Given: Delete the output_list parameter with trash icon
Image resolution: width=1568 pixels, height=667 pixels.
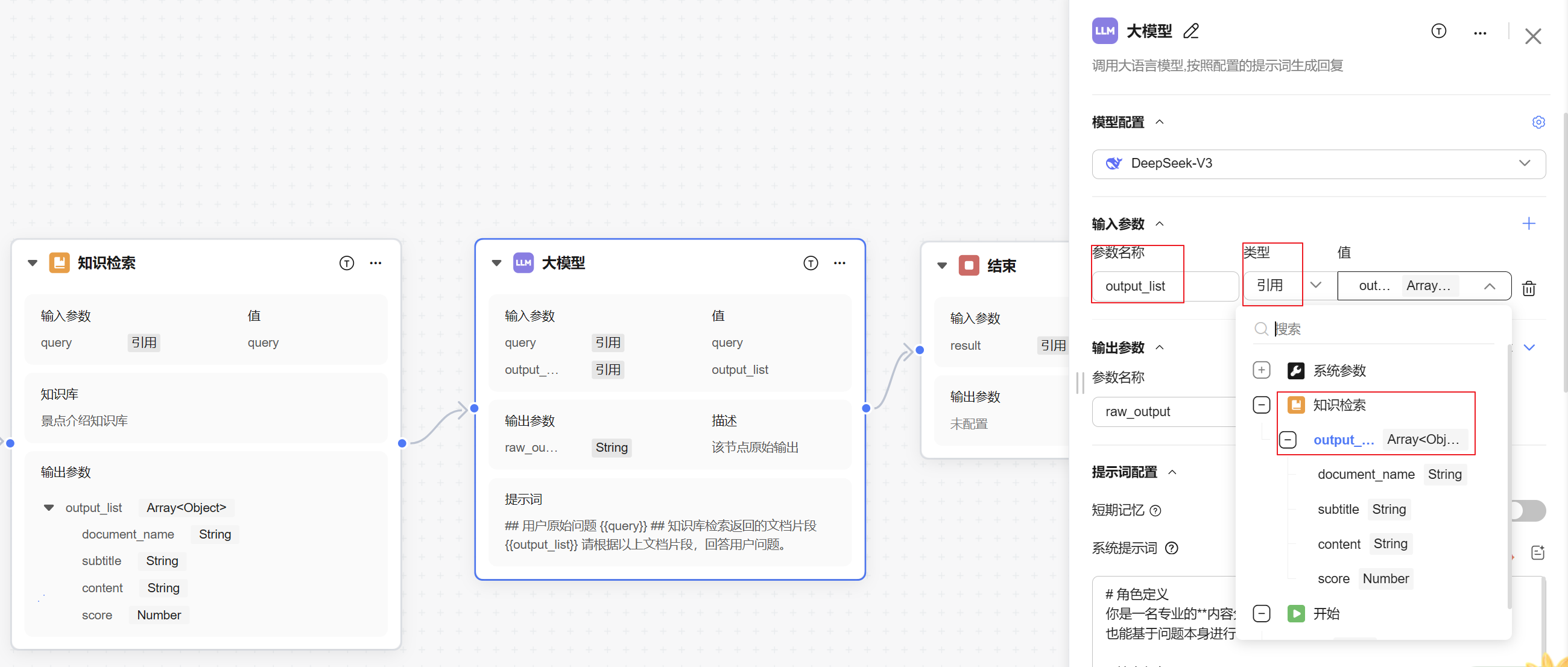Looking at the screenshot, I should coord(1528,288).
